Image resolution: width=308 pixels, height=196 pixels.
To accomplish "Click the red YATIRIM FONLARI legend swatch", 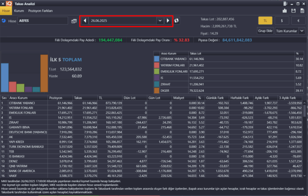I will pos(156,65).
